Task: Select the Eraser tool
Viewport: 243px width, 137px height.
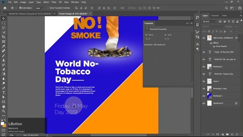Action: pyautogui.click(x=3, y=69)
